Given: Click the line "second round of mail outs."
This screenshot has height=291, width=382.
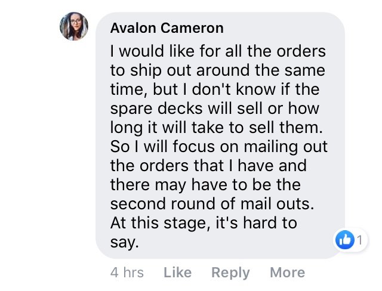Looking at the screenshot, I should [211, 204].
